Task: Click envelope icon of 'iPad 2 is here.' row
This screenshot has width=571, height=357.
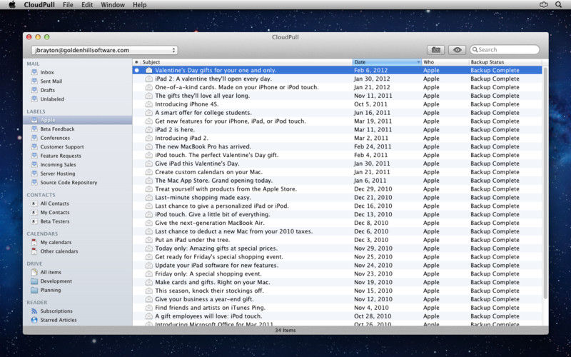Action: click(x=149, y=130)
